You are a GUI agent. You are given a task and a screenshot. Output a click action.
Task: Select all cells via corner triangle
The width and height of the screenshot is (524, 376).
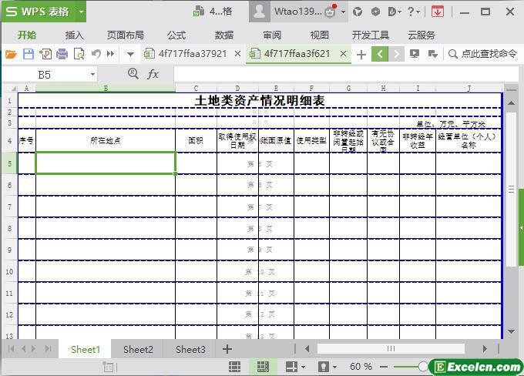click(x=13, y=89)
